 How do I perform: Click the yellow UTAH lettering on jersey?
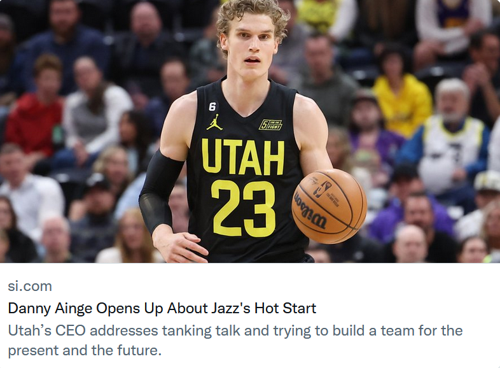[x=242, y=157]
